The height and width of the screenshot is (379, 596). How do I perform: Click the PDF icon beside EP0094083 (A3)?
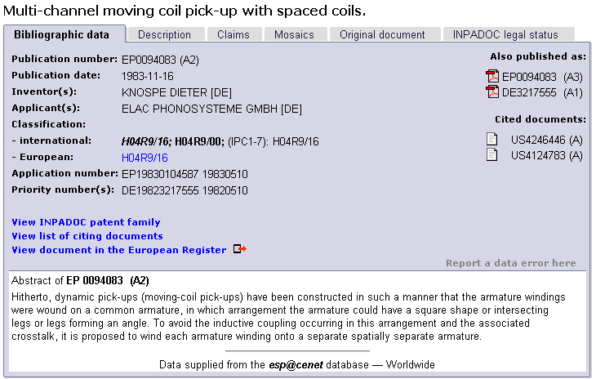coord(492,77)
